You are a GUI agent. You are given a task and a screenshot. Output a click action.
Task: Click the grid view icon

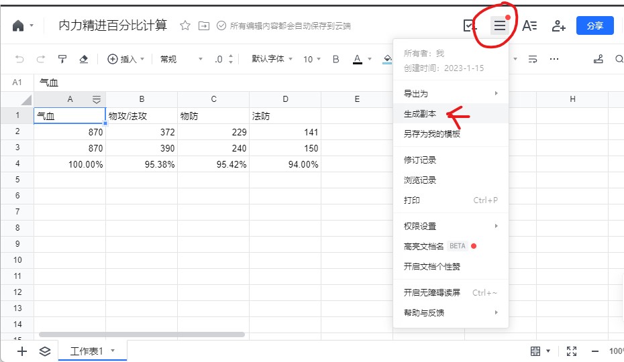(x=535, y=351)
